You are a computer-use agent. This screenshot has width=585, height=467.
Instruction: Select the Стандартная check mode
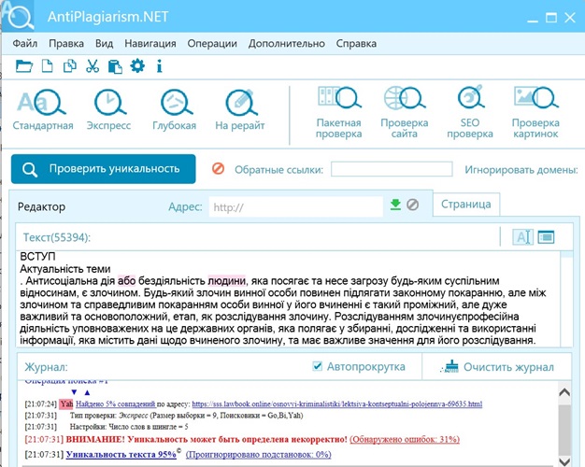coord(43,109)
